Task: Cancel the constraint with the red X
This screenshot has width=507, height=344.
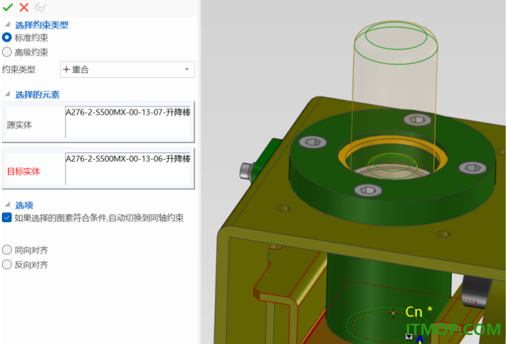Action: coord(24,7)
